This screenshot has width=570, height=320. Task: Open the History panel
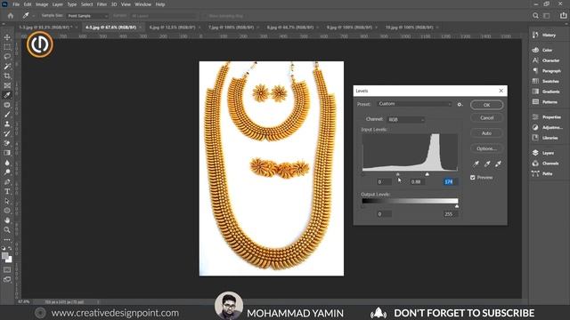pos(544,36)
